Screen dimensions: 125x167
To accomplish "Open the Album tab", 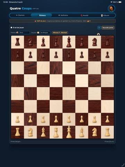I will click(x=105, y=15).
